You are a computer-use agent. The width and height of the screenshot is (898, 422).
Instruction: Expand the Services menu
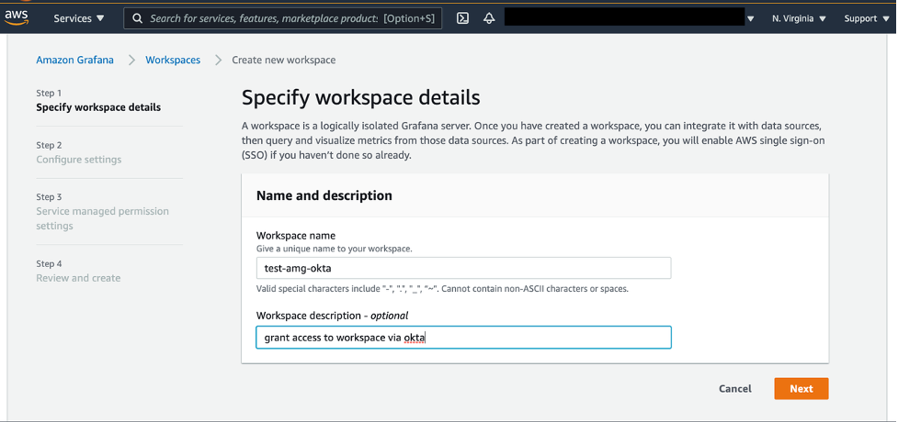[79, 18]
